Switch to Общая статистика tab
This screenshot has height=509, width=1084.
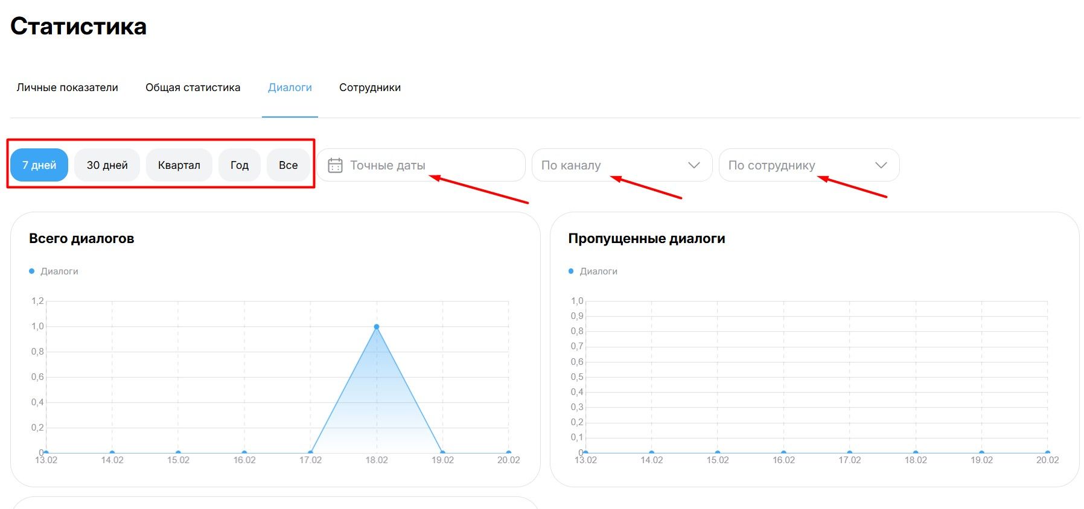coord(193,87)
